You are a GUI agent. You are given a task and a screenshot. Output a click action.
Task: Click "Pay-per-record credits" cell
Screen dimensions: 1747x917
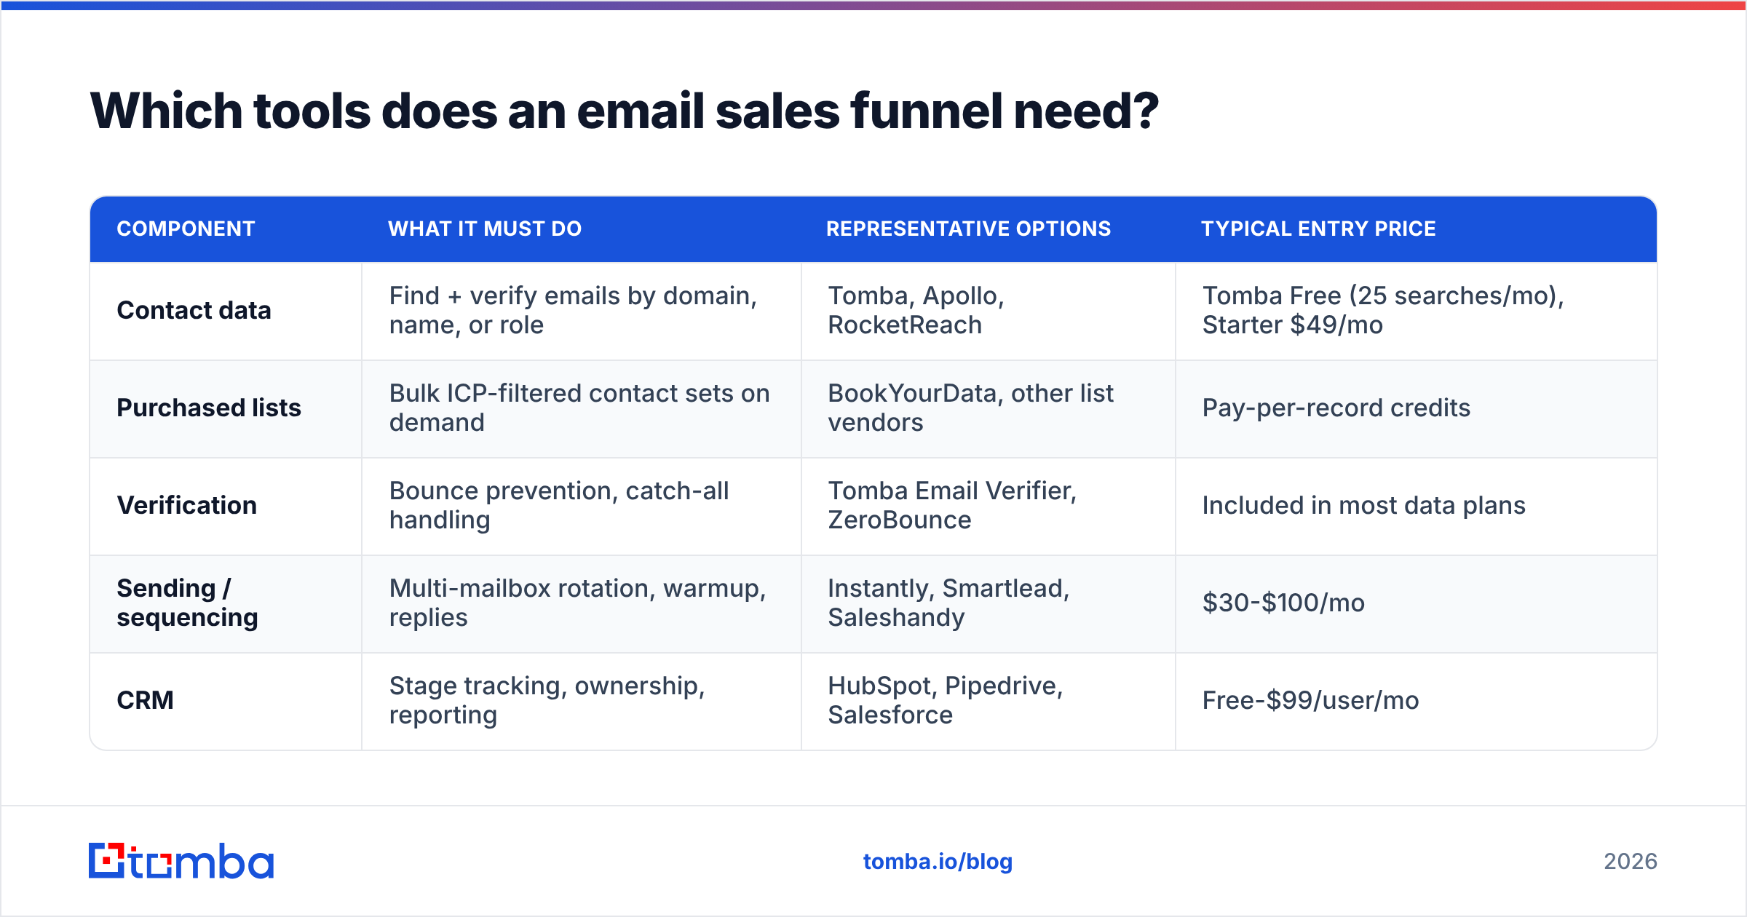(x=1416, y=408)
